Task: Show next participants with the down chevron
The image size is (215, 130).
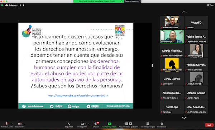Action: pos(184,118)
